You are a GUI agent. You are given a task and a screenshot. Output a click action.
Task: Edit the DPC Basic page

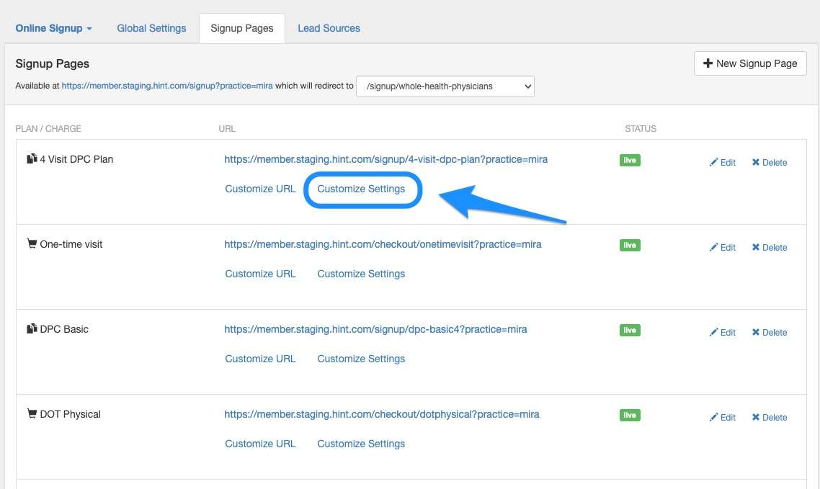[x=722, y=333]
